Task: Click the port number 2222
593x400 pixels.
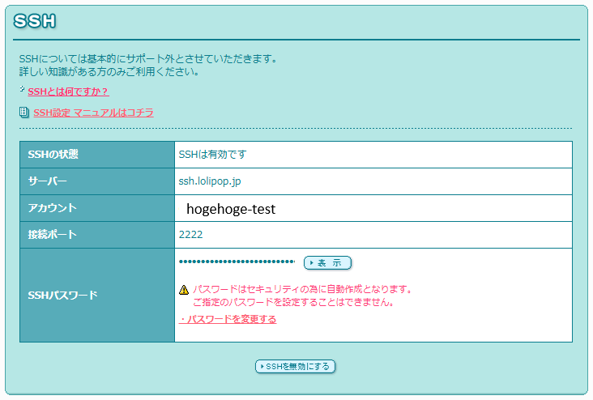Action: click(x=190, y=235)
